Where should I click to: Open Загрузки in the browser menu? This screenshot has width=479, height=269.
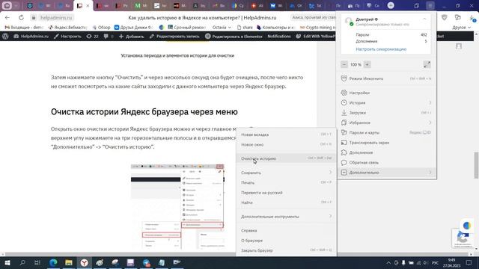[x=386, y=113]
